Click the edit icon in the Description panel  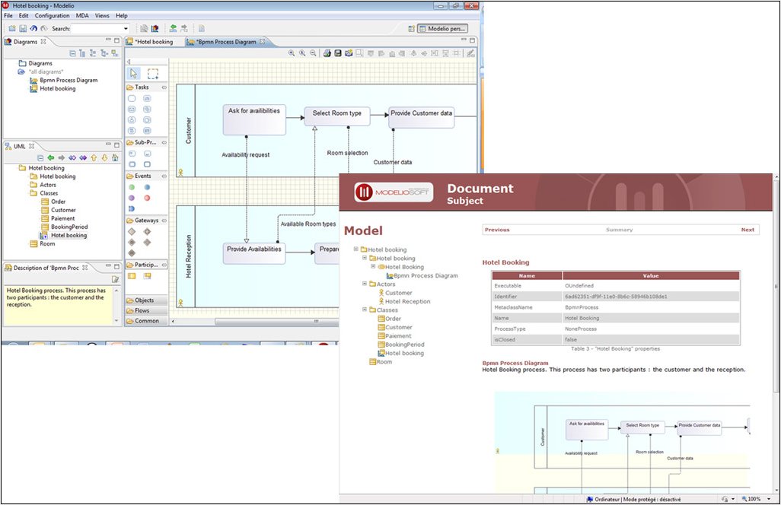[115, 279]
